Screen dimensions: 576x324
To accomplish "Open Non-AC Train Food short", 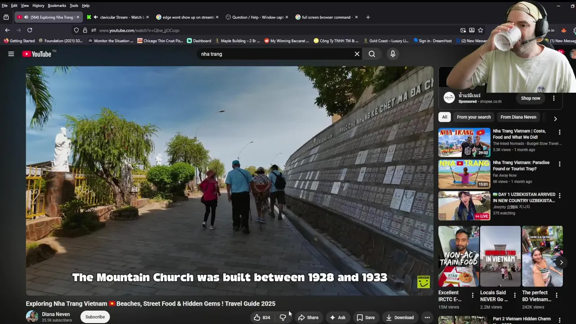I will click(x=459, y=256).
